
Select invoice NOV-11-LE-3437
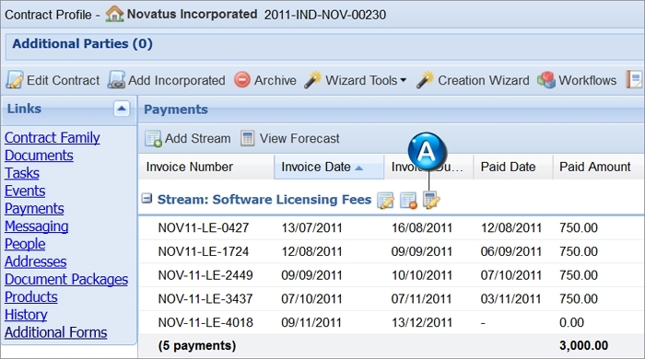click(205, 298)
